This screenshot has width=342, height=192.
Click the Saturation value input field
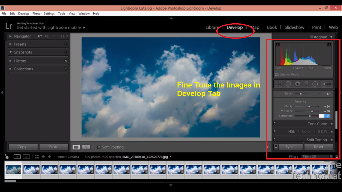point(325,116)
